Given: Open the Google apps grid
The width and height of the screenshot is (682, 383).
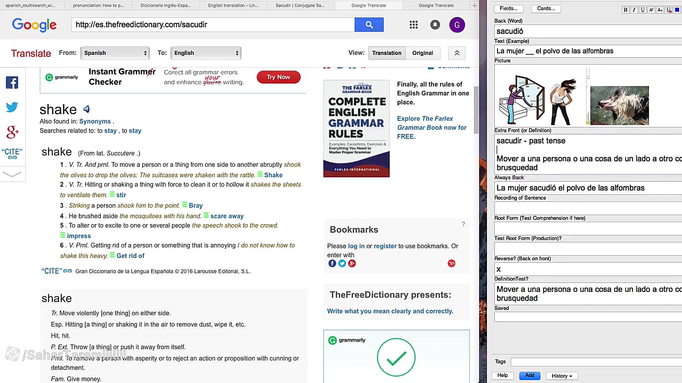Looking at the screenshot, I should [413, 25].
